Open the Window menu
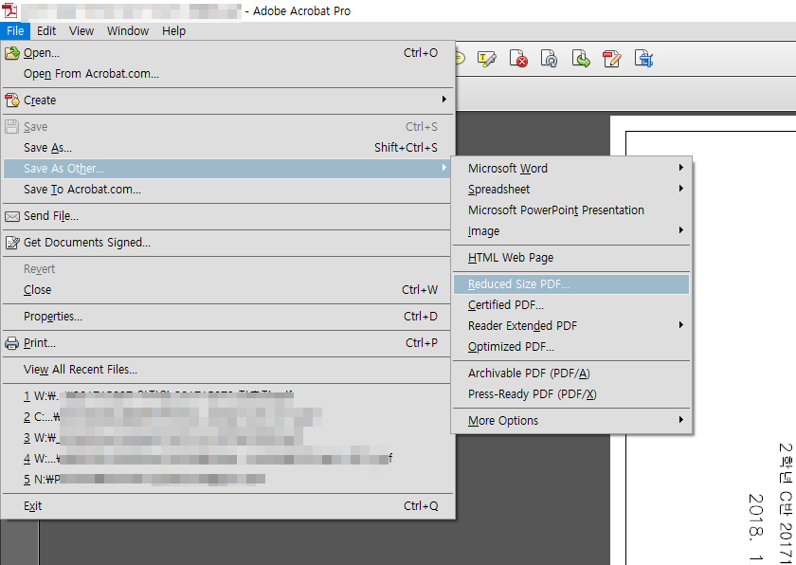The height and width of the screenshot is (565, 796). click(x=127, y=30)
